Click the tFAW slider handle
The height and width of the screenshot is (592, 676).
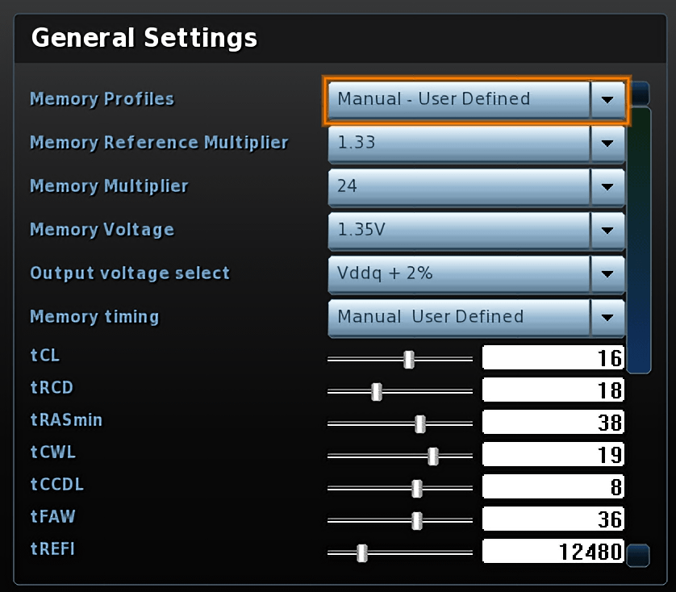417,521
